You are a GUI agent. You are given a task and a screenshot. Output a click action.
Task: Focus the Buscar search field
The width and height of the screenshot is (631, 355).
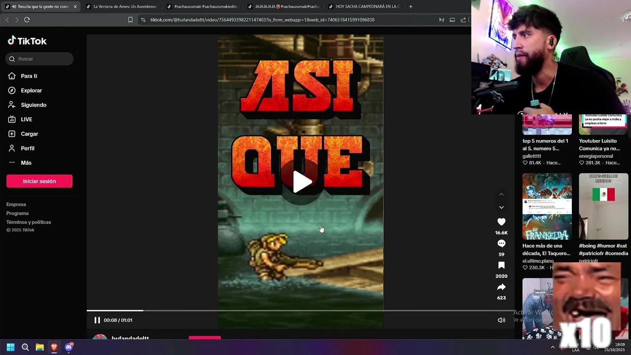point(39,59)
